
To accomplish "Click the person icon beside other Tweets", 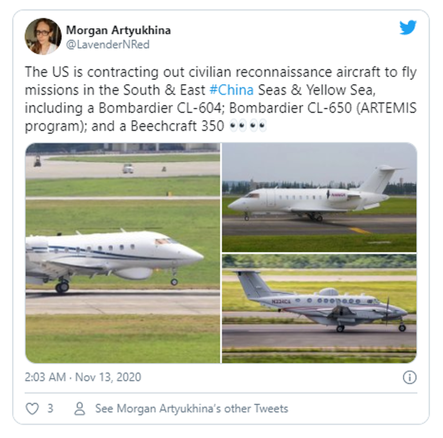I will click(x=80, y=409).
